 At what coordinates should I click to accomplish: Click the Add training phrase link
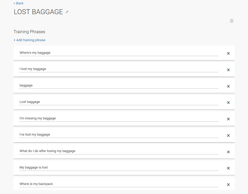[29, 40]
